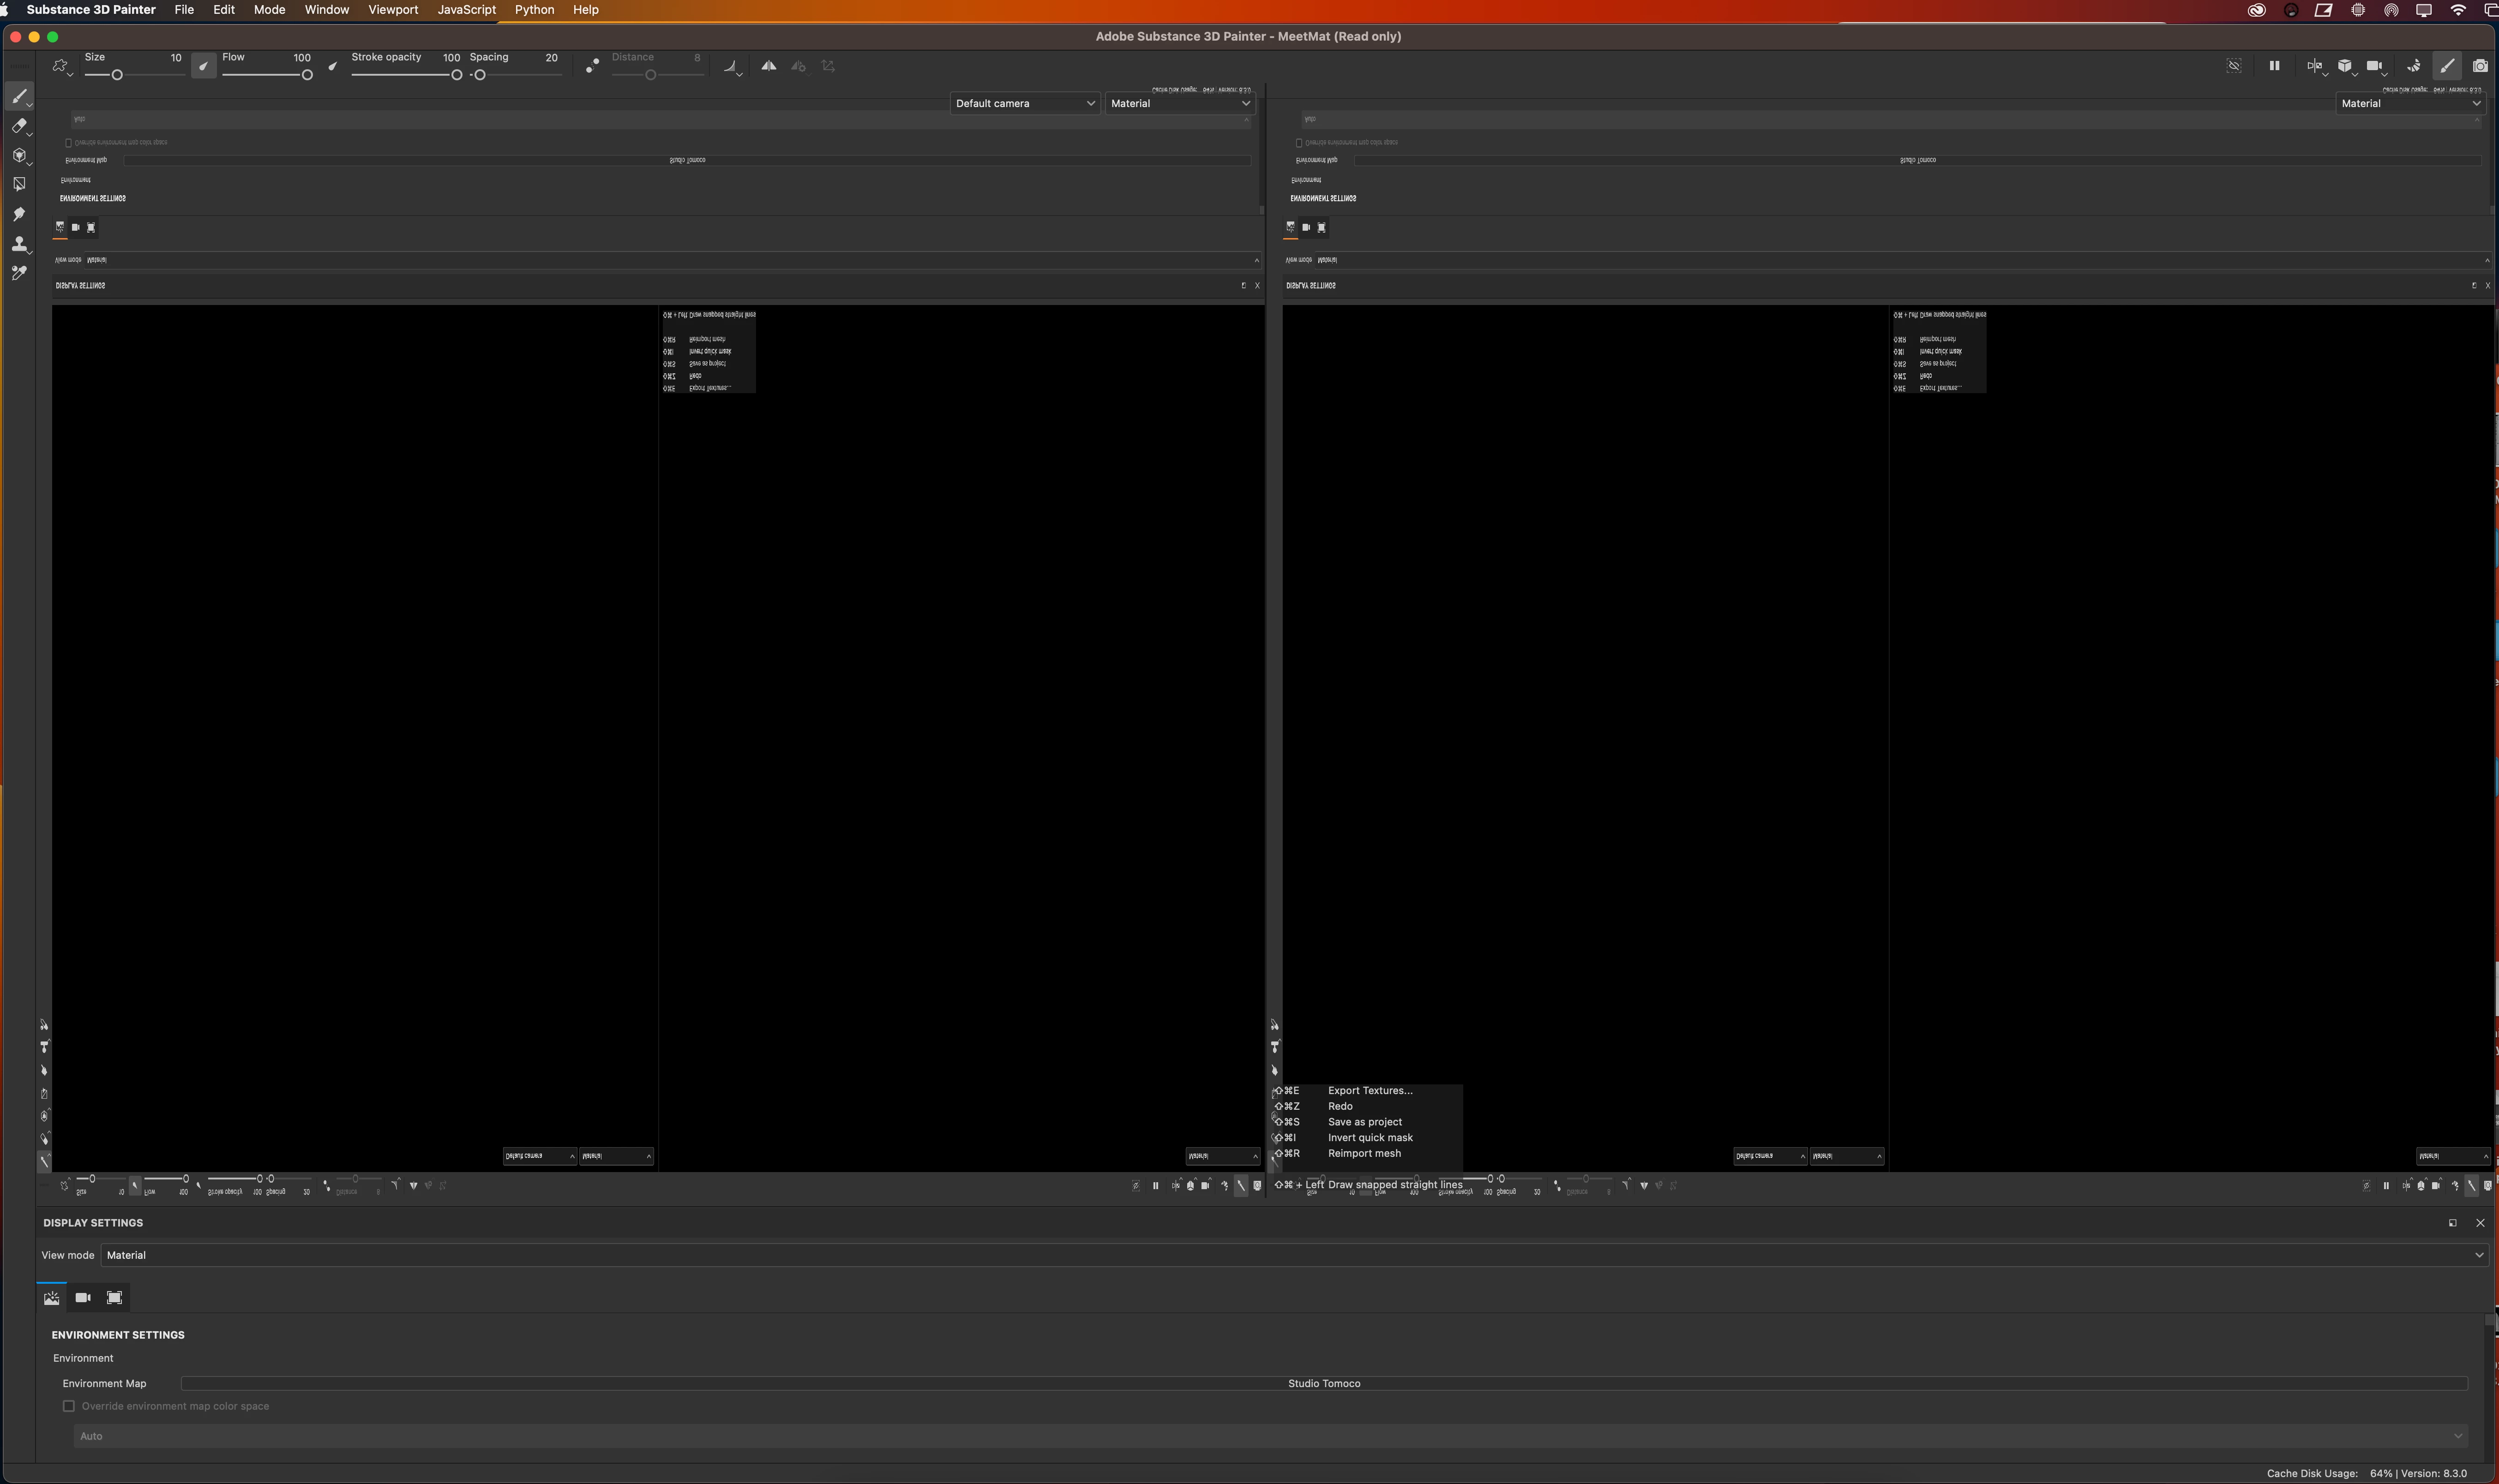Select the Projection tool
The height and width of the screenshot is (1484, 2499).
[19, 155]
